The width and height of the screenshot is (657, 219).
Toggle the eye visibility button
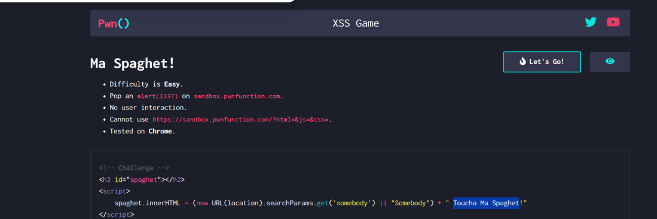pyautogui.click(x=610, y=62)
